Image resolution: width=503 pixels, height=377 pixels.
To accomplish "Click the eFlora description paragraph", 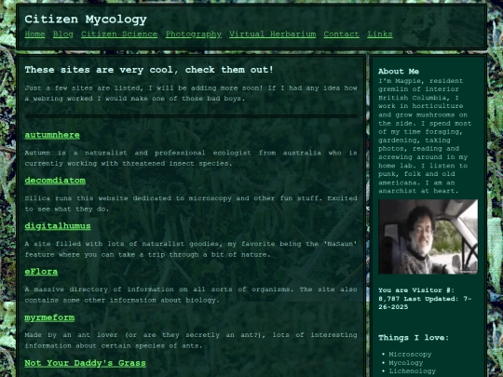I will [191, 294].
